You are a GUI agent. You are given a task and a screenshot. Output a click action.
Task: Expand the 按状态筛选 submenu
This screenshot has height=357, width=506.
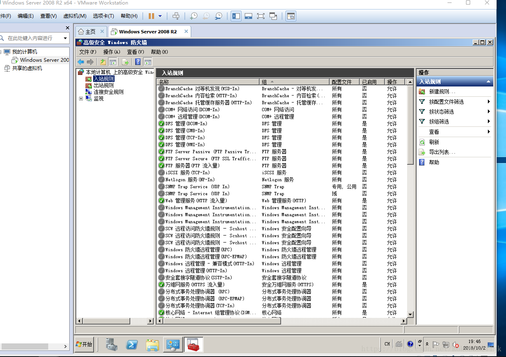(x=489, y=112)
